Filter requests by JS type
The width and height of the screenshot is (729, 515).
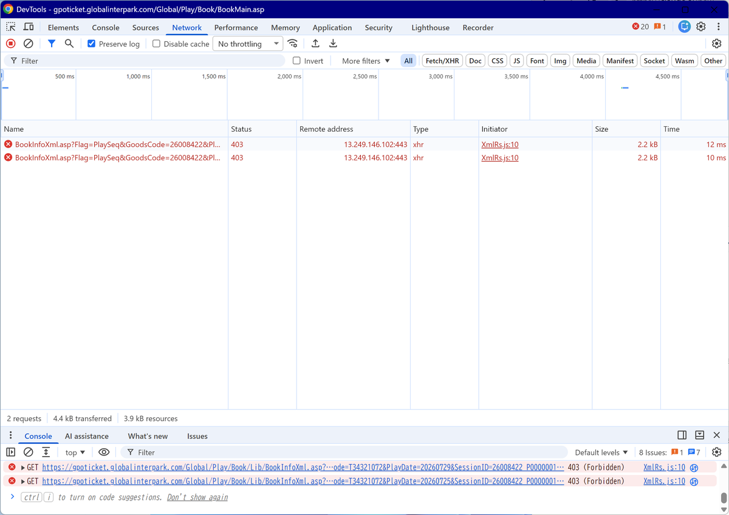pos(516,61)
